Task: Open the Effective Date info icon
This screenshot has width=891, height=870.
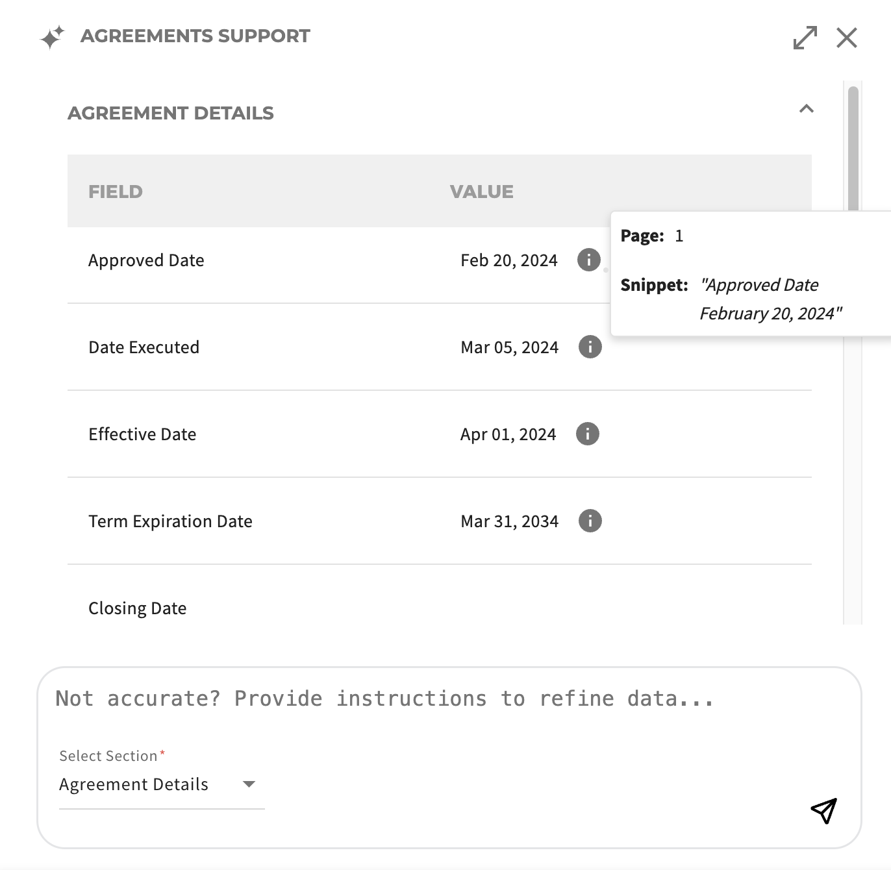Action: pos(588,434)
